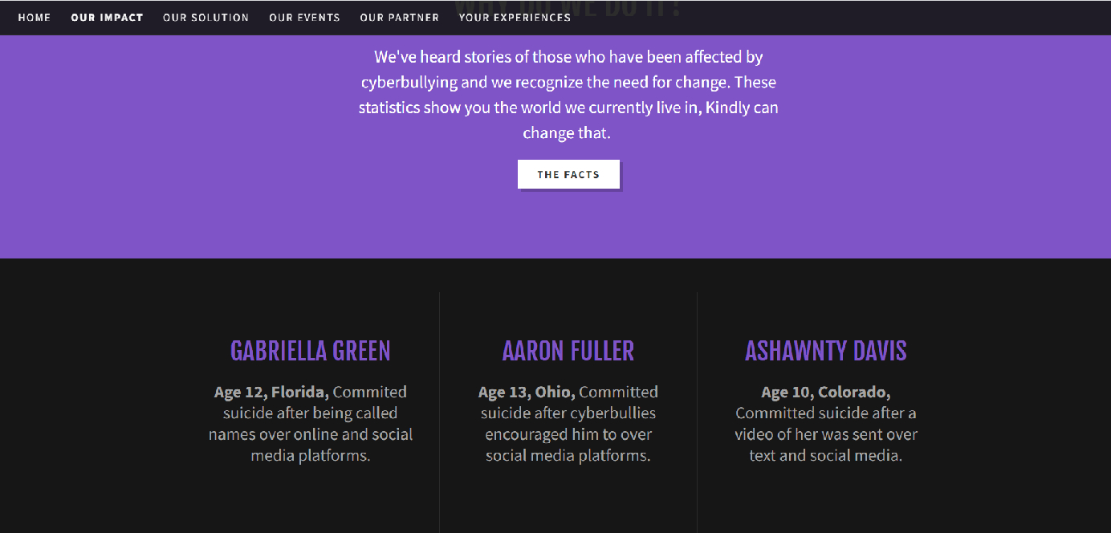Open the Our Impact nav item

pyautogui.click(x=107, y=18)
